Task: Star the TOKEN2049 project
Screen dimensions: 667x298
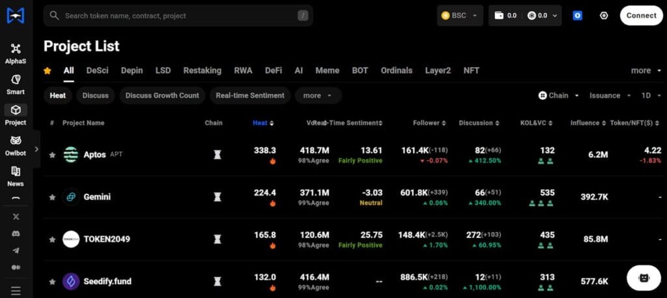Action: [x=52, y=239]
